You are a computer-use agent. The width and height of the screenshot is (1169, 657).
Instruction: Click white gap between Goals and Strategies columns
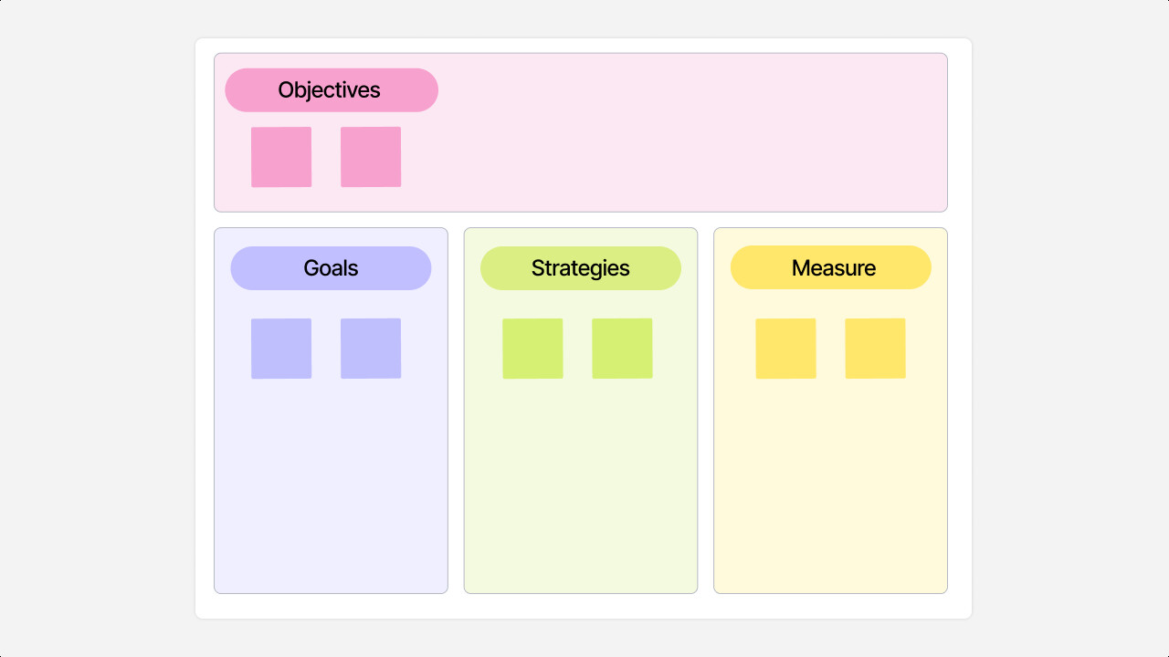(x=456, y=411)
